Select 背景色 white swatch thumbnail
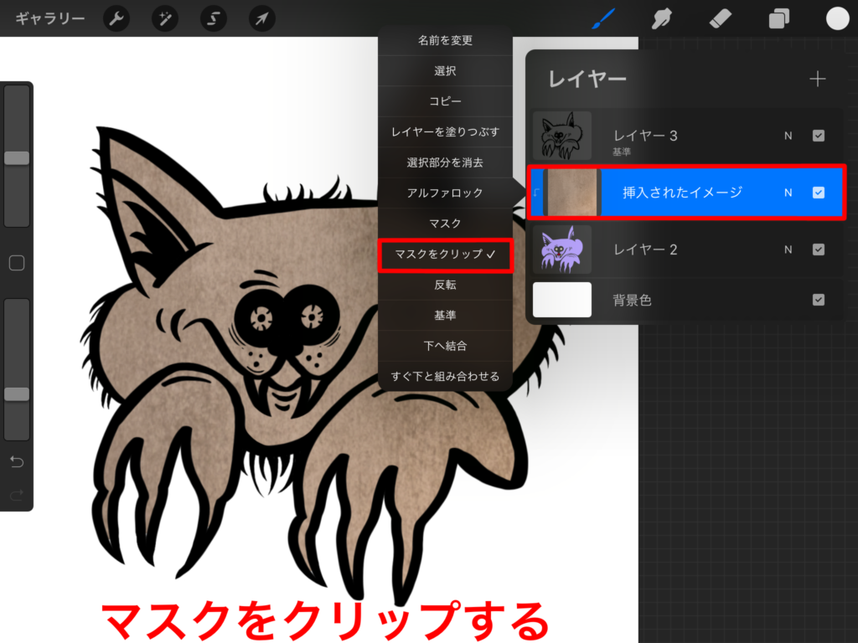The width and height of the screenshot is (858, 643). click(x=562, y=300)
